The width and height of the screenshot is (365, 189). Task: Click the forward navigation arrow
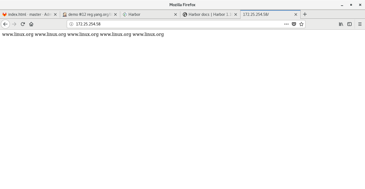point(14,24)
